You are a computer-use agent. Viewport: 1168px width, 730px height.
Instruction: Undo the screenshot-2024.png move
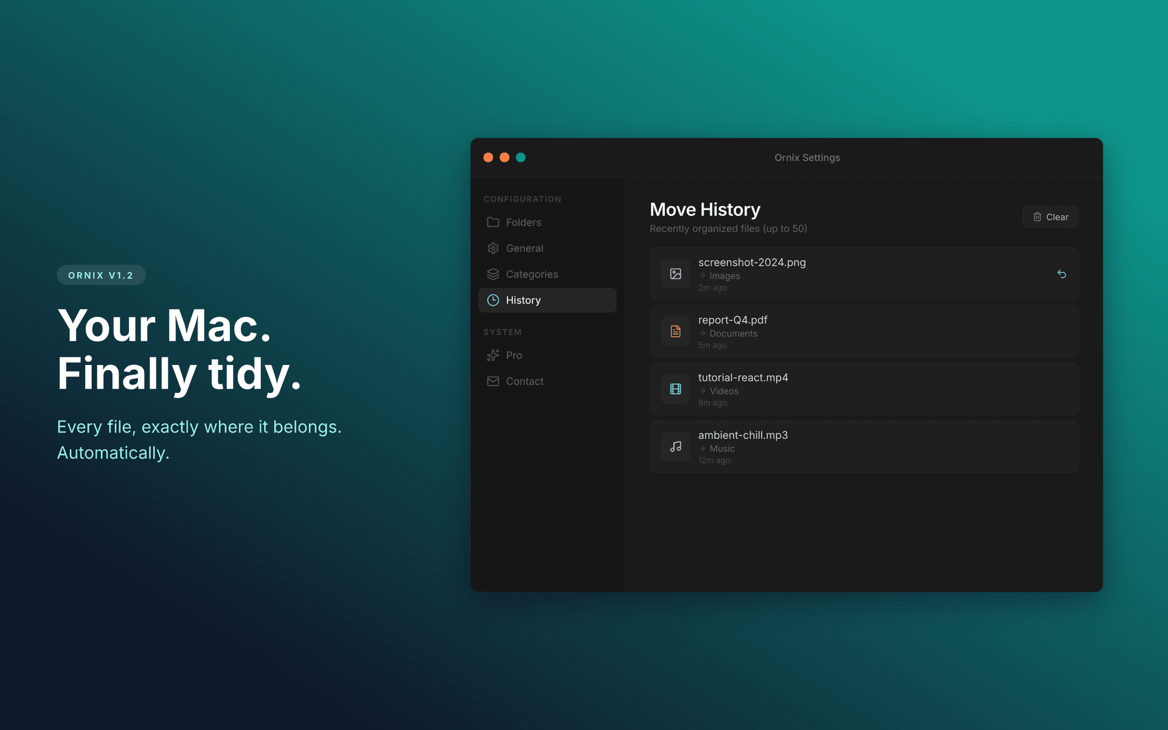[1062, 274]
